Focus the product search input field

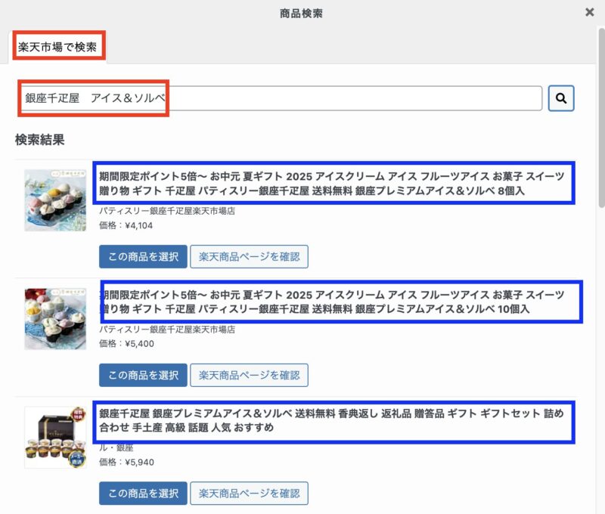281,98
